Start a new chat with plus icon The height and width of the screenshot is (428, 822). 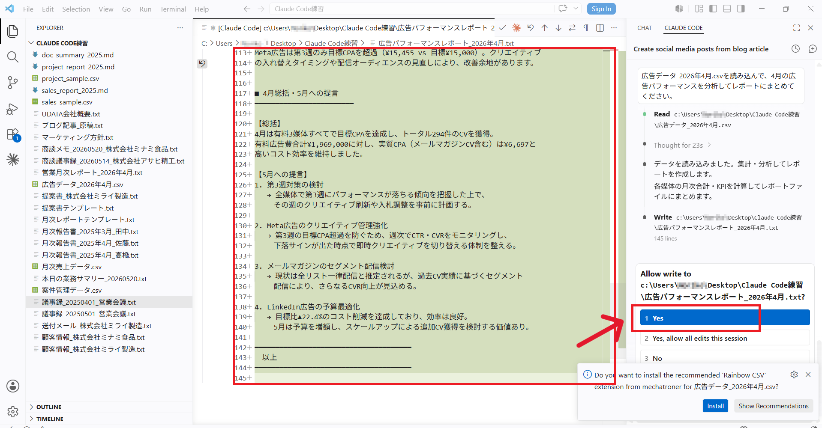[812, 49]
